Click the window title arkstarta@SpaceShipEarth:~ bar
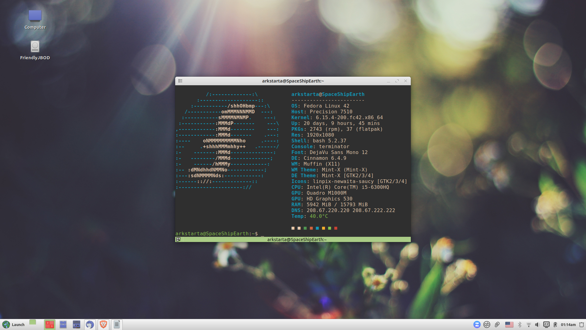Viewport: 586px width, 330px height. (293, 81)
